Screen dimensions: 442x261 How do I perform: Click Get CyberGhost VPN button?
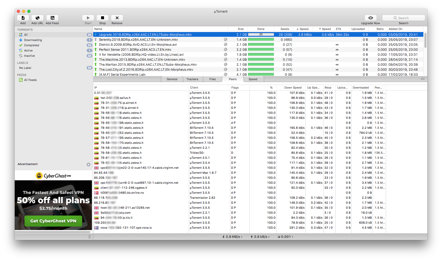click(x=53, y=221)
